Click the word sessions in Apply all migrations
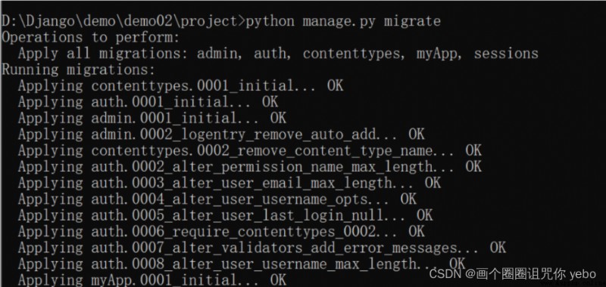The width and height of the screenshot is (606, 287). click(x=506, y=54)
